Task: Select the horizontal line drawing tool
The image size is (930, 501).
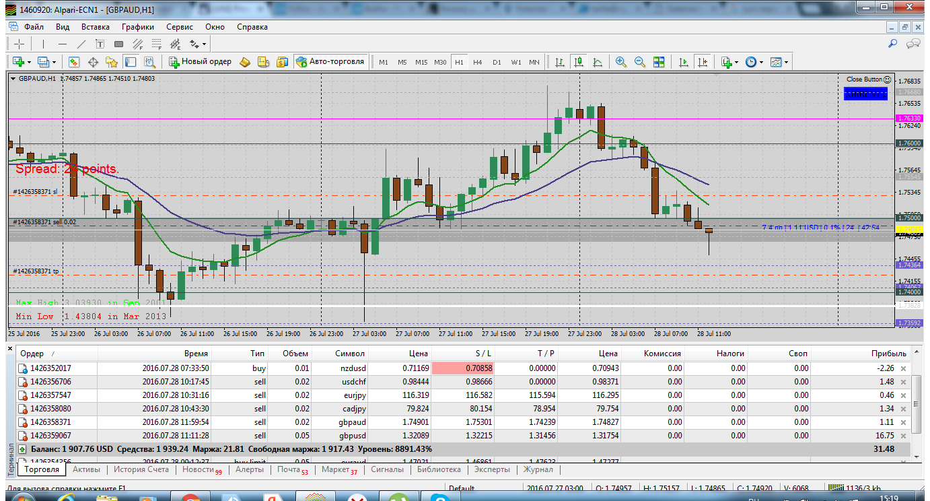Action: tap(63, 44)
